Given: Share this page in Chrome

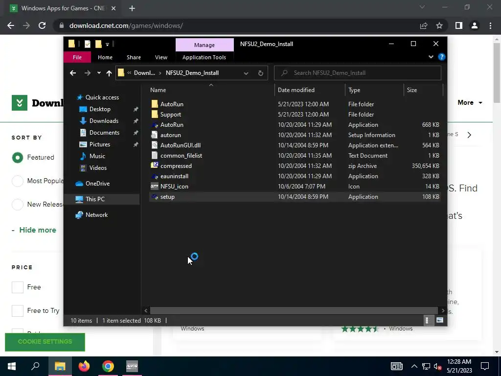Looking at the screenshot, I should pyautogui.click(x=424, y=25).
